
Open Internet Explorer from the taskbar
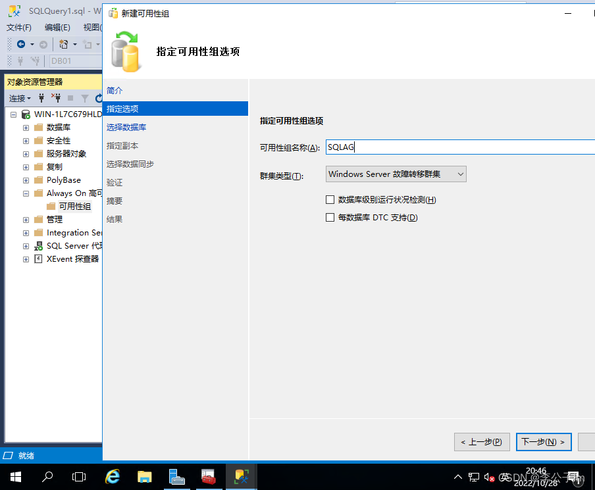[x=113, y=477]
